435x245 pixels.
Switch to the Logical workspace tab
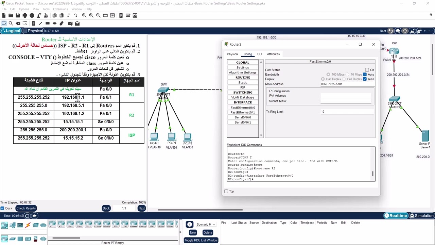[11, 31]
